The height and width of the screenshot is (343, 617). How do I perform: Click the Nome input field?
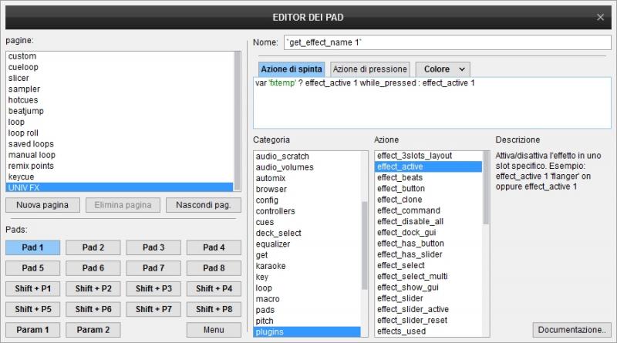click(447, 42)
